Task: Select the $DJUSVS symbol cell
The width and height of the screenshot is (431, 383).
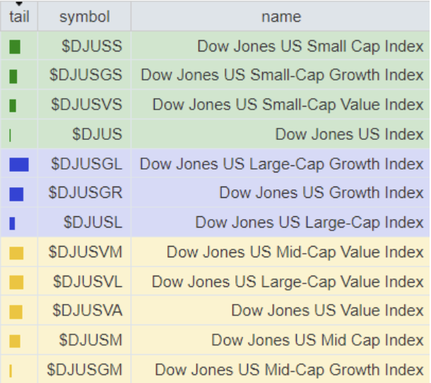Action: (86, 105)
